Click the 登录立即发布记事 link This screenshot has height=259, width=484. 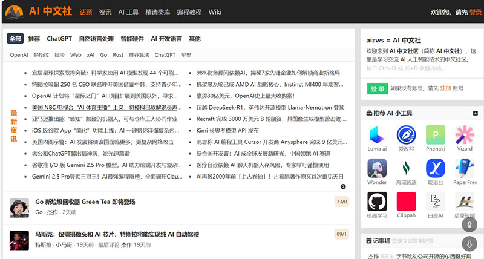pos(413,241)
